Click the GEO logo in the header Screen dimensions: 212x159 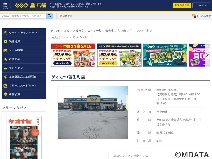coord(21,5)
